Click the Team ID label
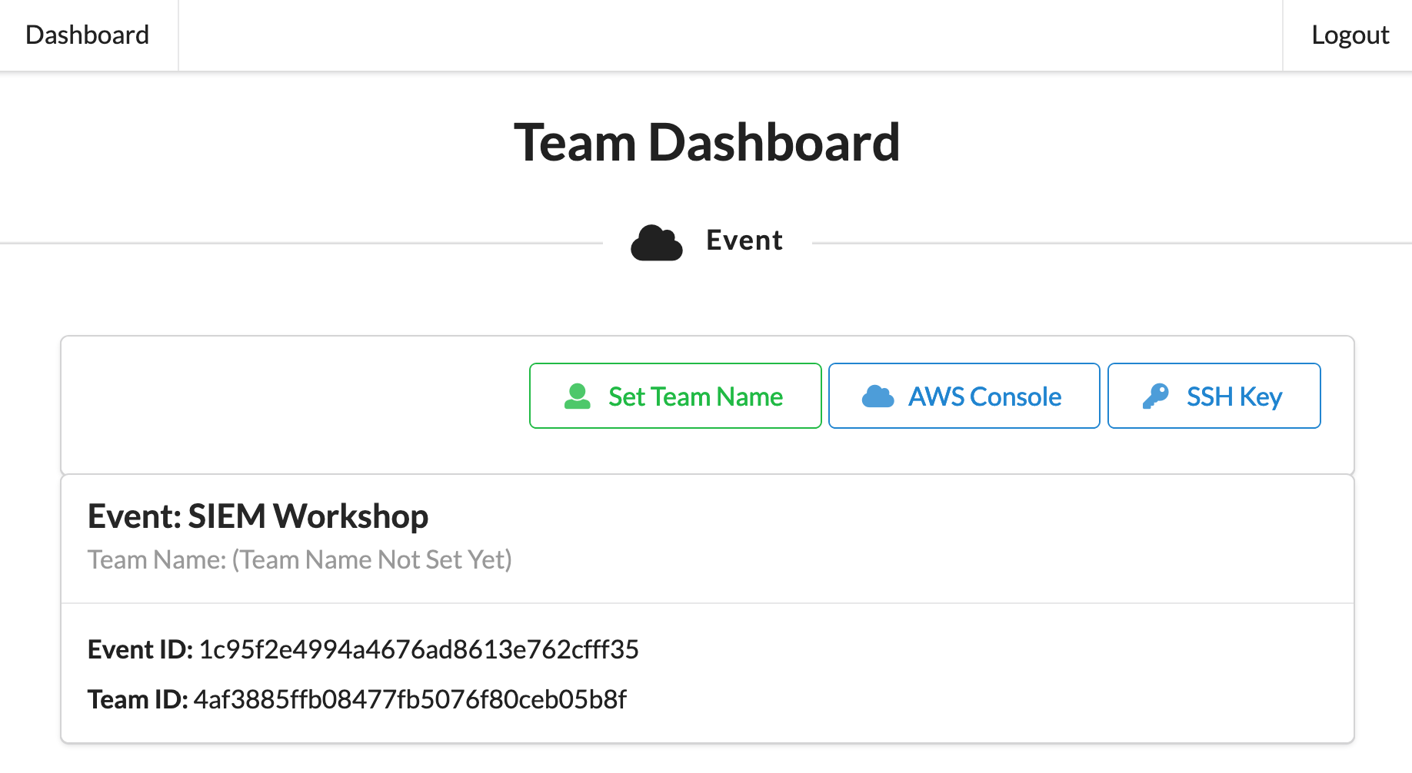 tap(138, 700)
